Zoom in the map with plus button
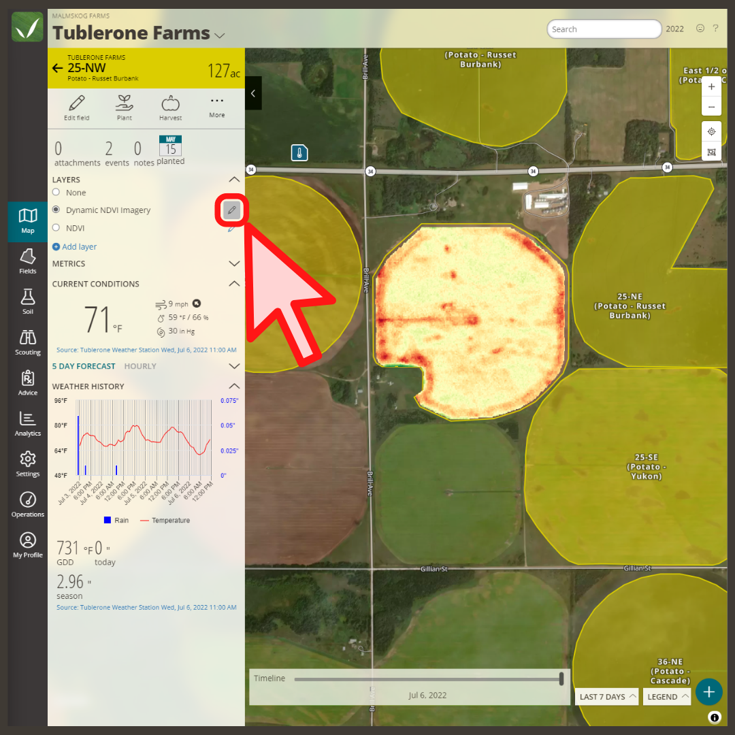This screenshot has width=735, height=735. pos(711,86)
